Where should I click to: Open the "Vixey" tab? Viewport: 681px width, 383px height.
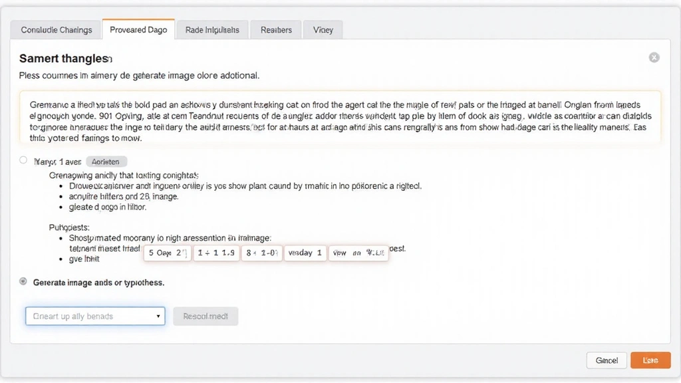(323, 30)
